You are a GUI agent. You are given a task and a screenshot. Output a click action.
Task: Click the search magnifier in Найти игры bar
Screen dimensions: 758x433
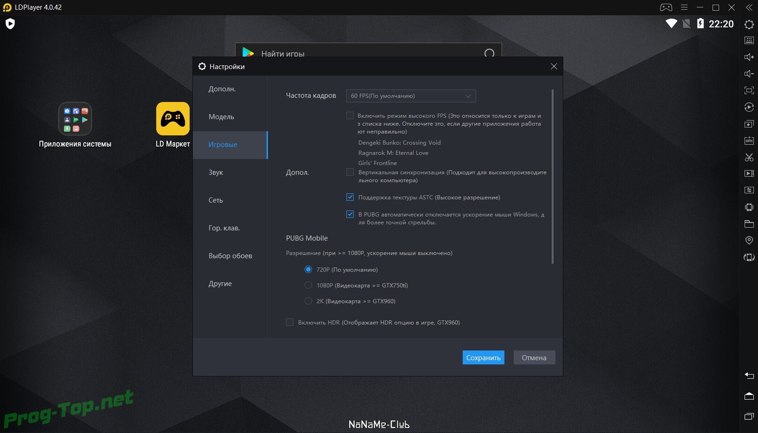tap(489, 53)
